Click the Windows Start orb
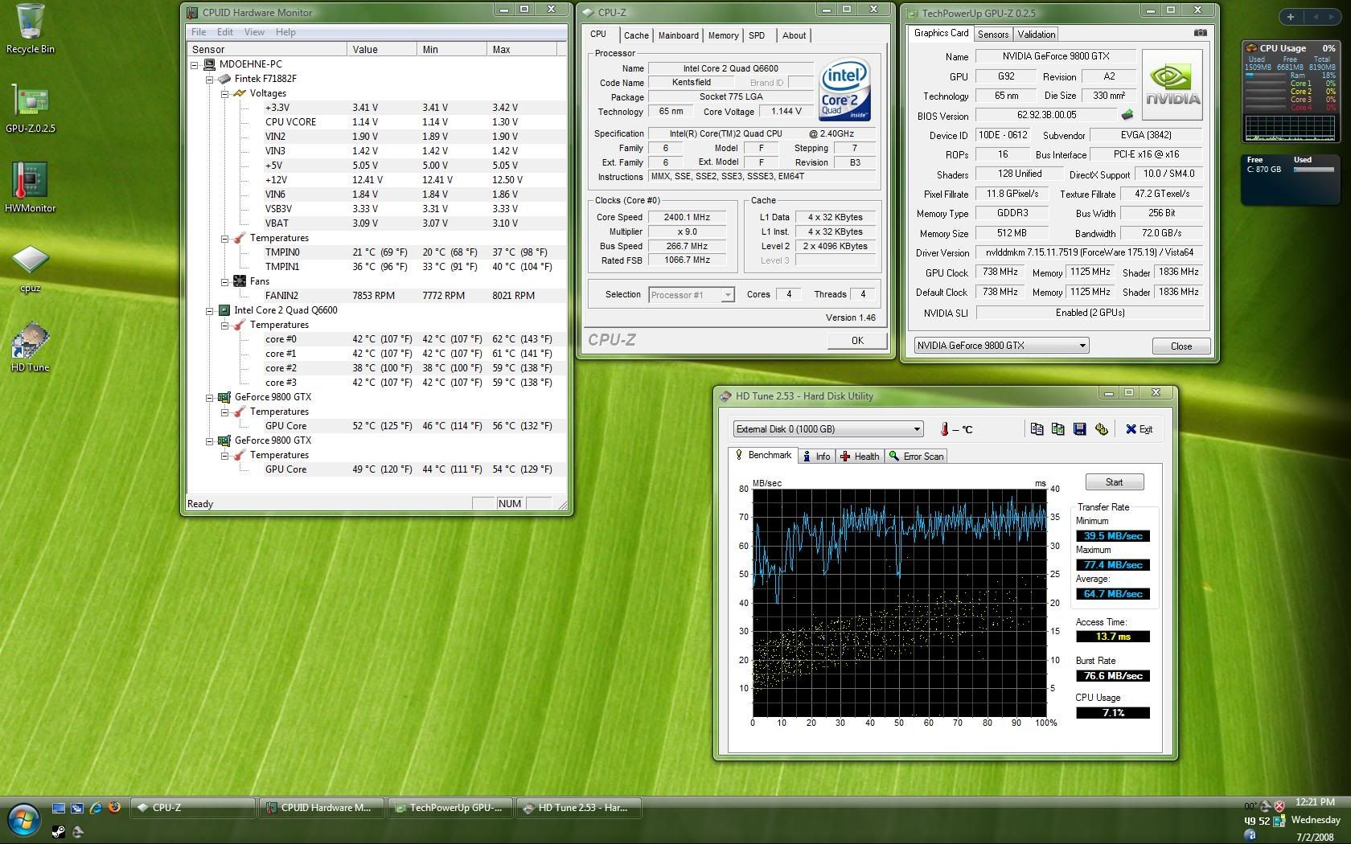The width and height of the screenshot is (1351, 844). click(x=23, y=821)
